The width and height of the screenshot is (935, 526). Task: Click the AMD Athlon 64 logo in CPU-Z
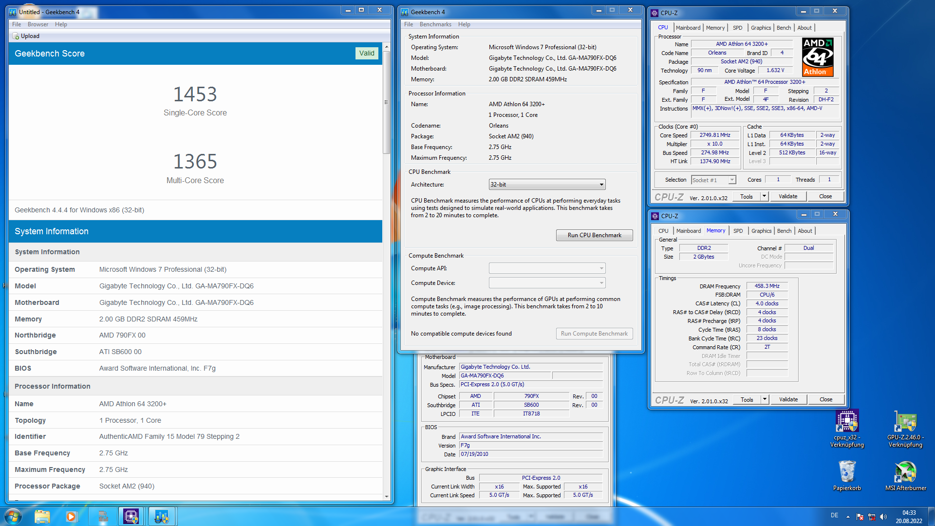[x=818, y=57]
